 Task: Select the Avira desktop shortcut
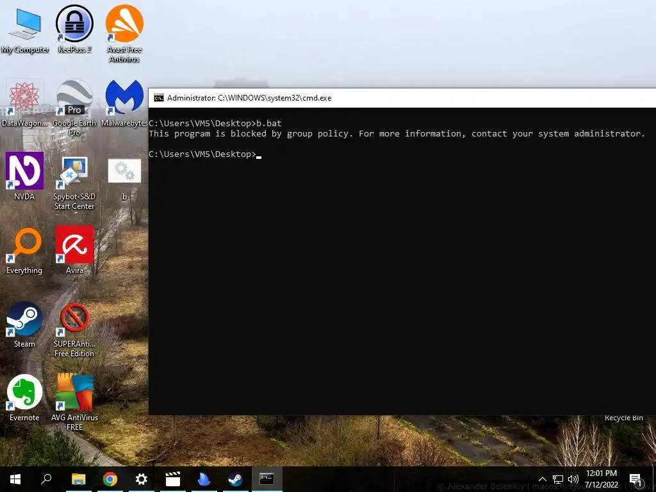(74, 250)
